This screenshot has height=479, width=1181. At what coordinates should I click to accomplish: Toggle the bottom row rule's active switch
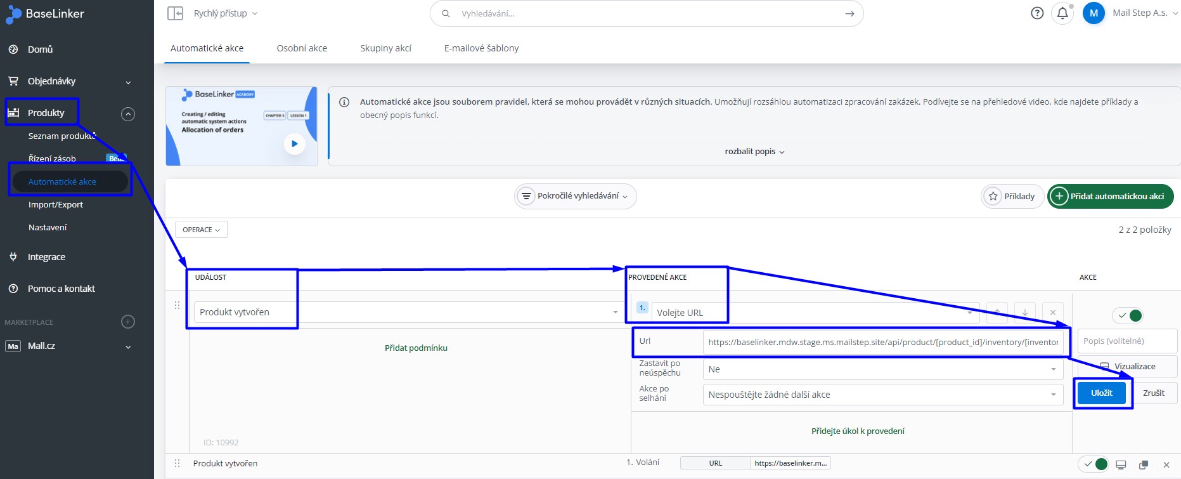(1095, 464)
